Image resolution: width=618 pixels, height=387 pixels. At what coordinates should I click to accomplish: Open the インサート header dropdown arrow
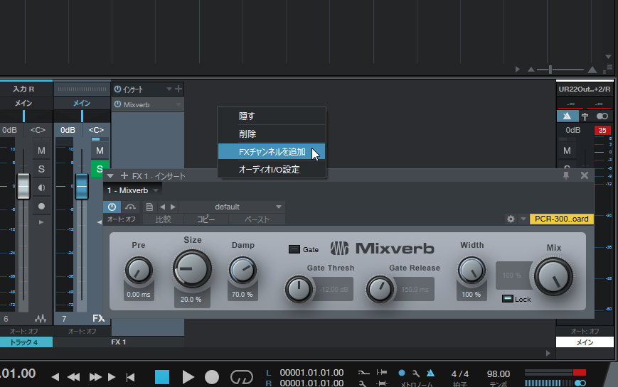(x=169, y=89)
